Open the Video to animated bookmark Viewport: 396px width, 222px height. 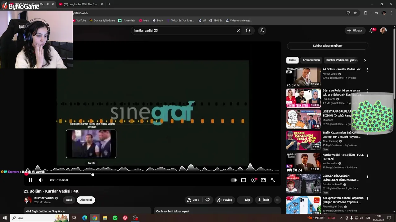tap(239, 21)
